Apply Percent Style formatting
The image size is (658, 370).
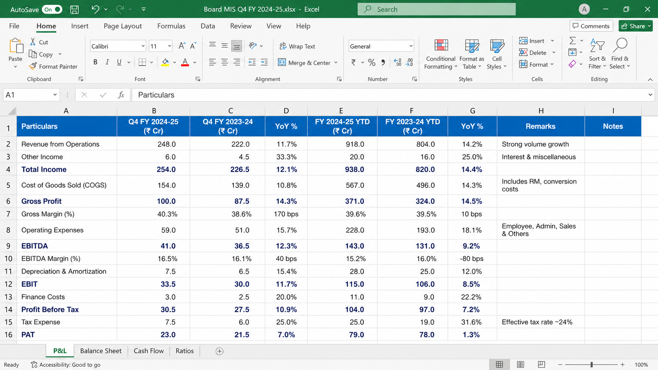tap(372, 62)
